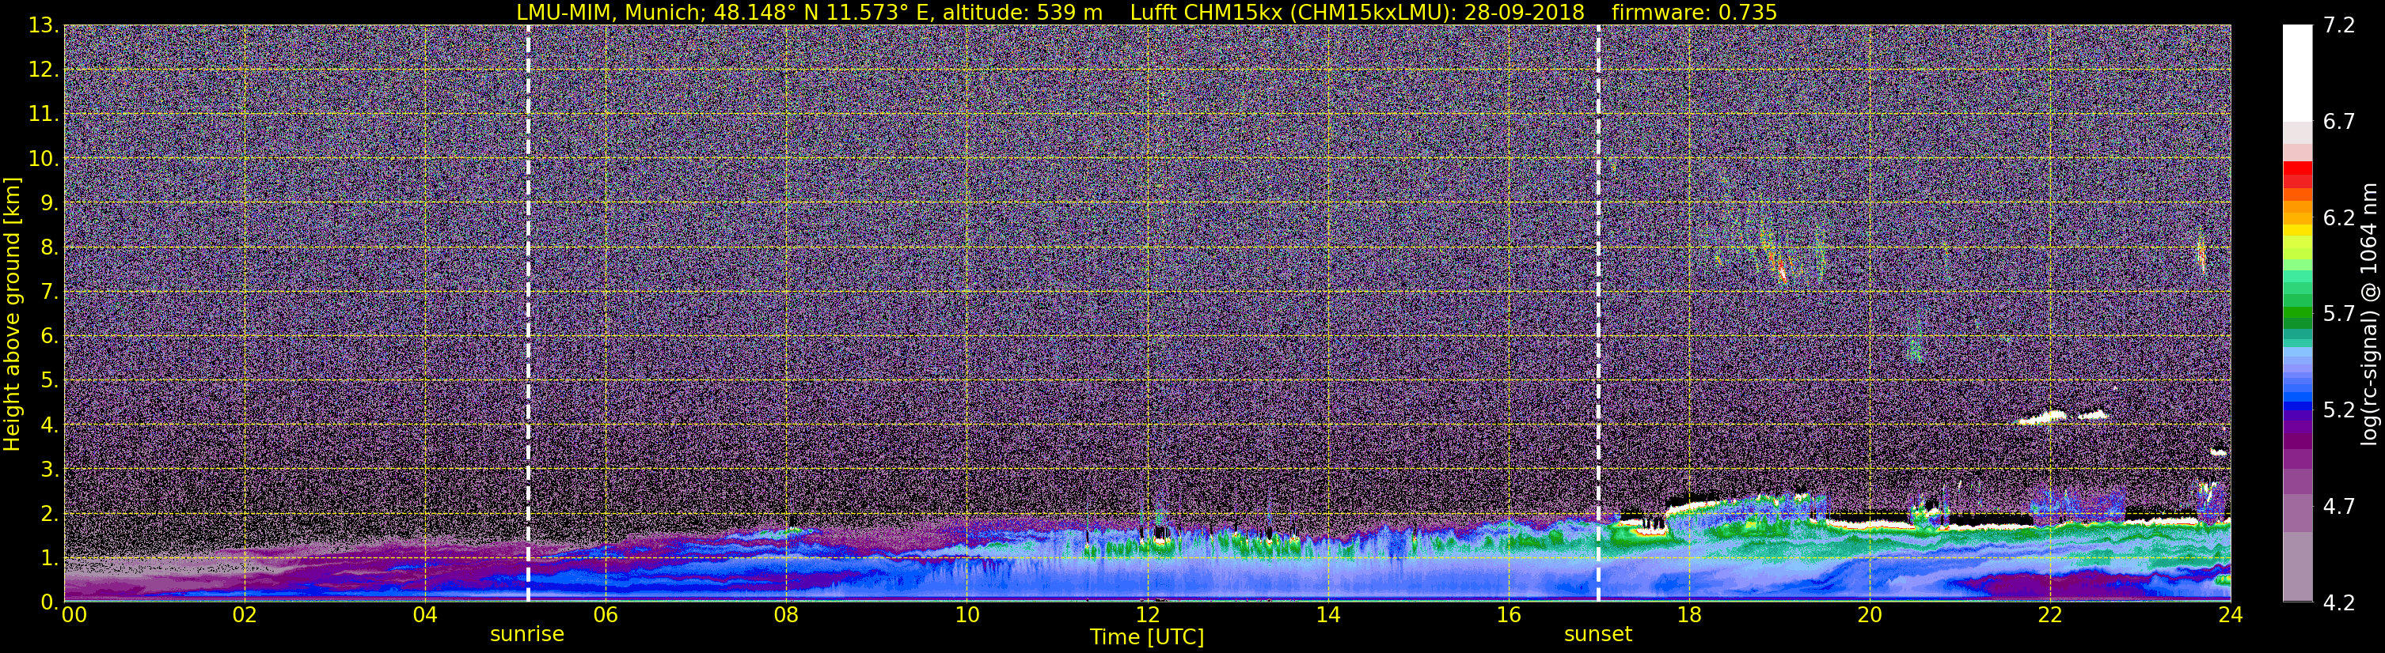Click the time axis tick label 20
Viewport: 2385px width, 653px height.
pos(1870,616)
